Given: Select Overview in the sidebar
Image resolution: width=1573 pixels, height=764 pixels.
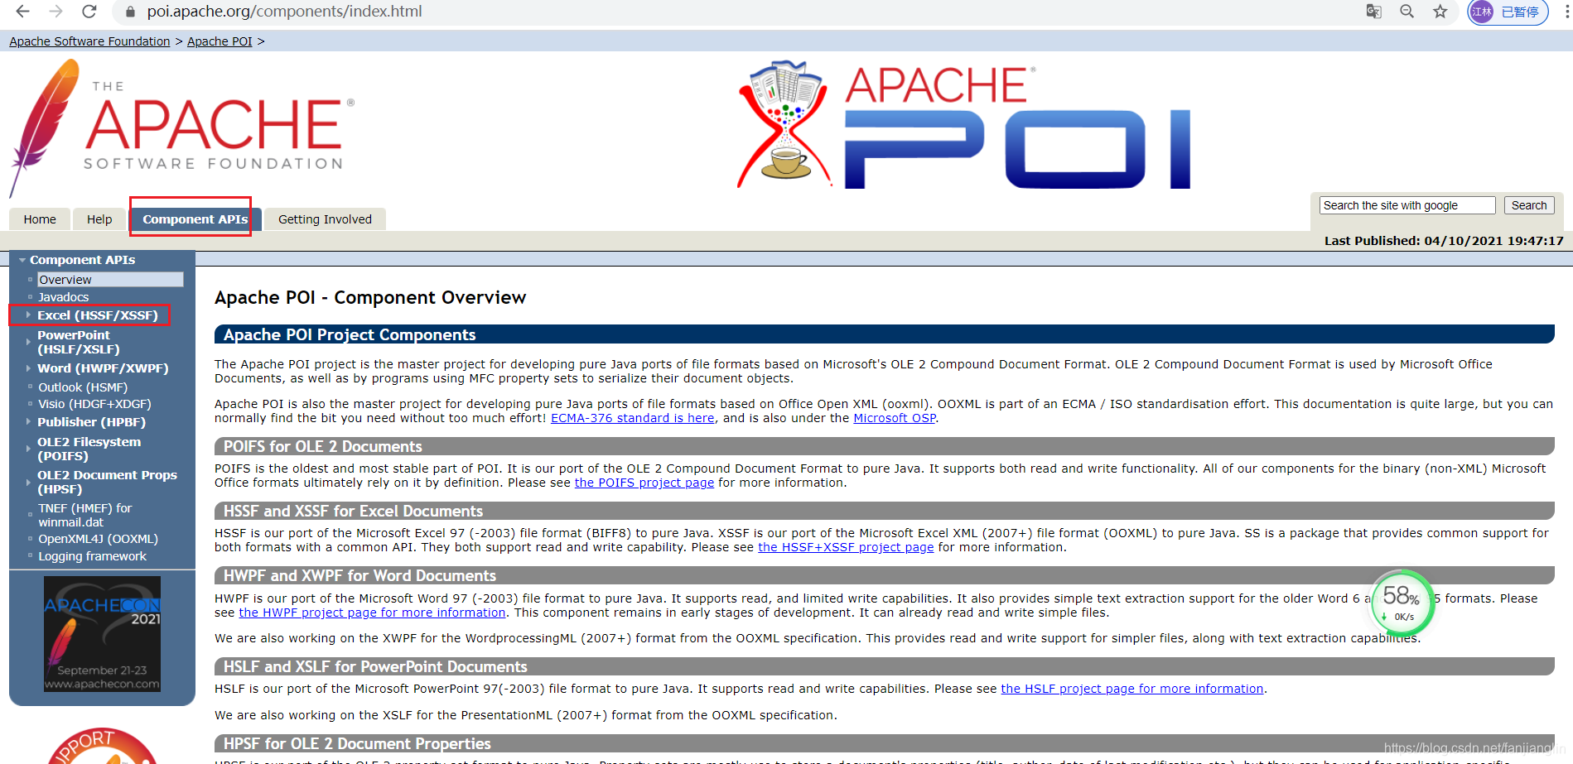Looking at the screenshot, I should pos(110,280).
